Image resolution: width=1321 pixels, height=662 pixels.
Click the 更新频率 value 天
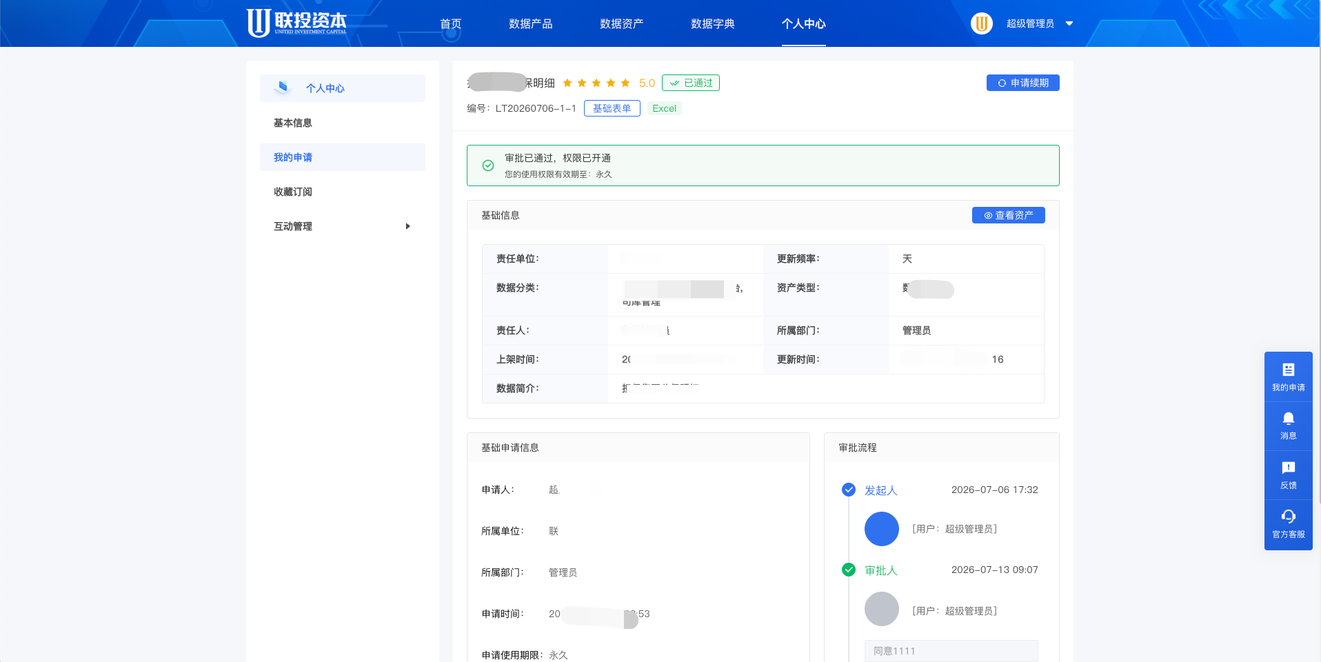point(907,259)
